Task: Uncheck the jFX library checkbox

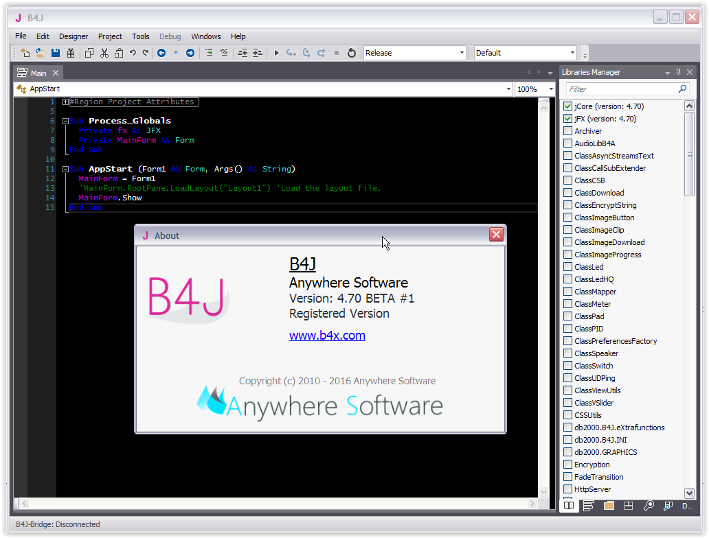Action: 568,118
